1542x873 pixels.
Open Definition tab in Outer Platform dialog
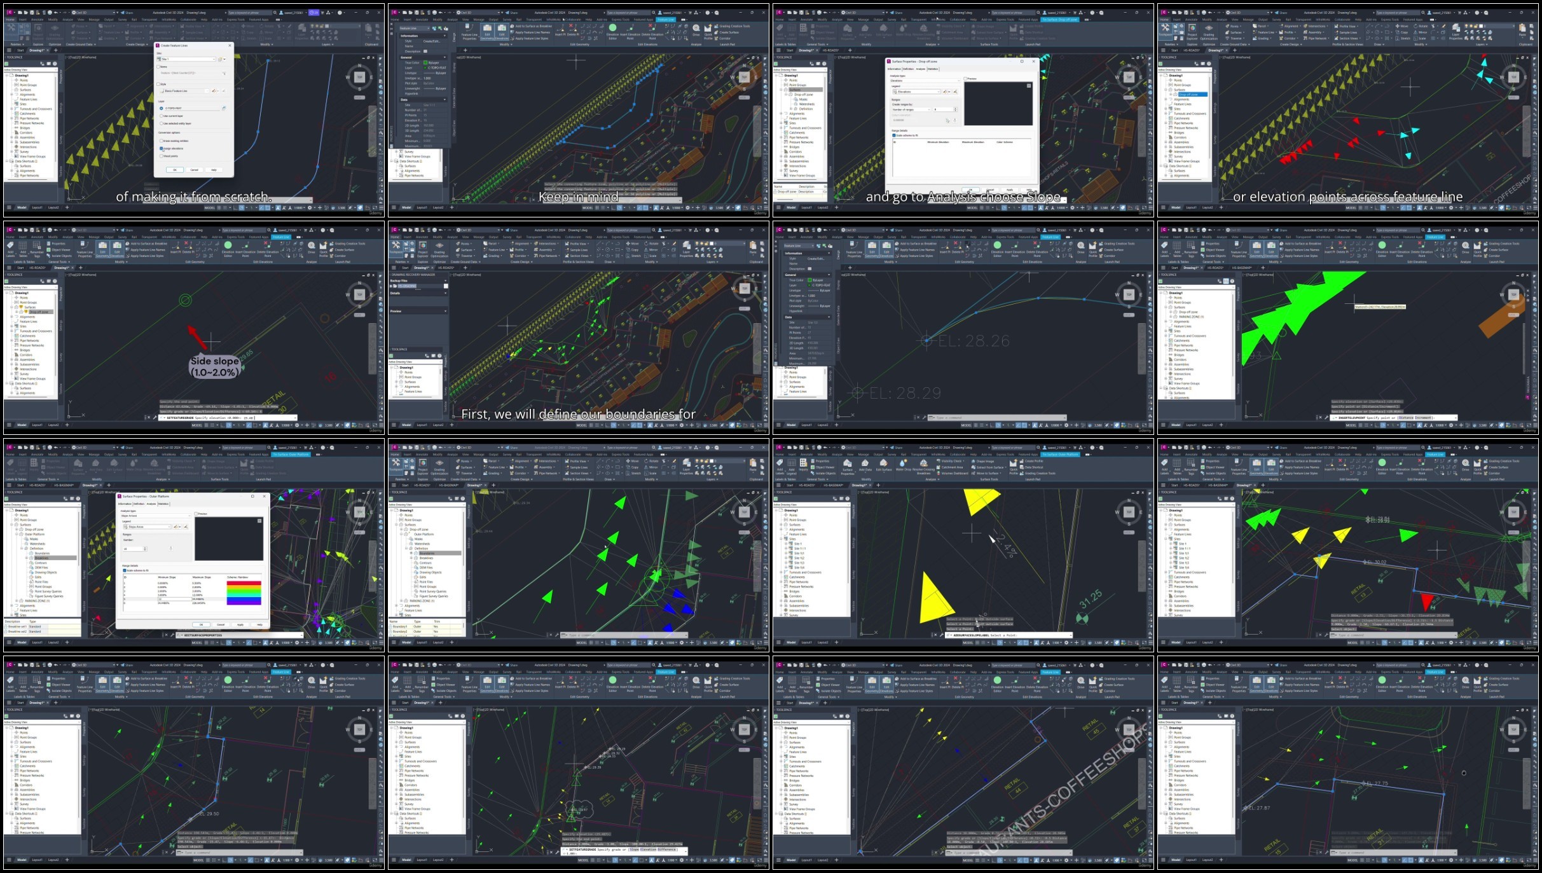[139, 504]
